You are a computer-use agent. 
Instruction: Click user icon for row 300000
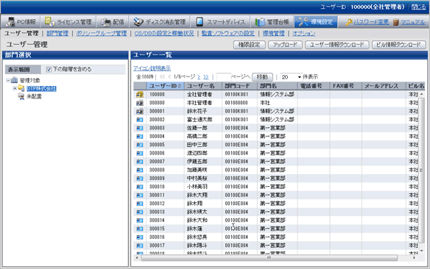[140, 103]
